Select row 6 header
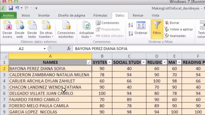 (x=4, y=93)
